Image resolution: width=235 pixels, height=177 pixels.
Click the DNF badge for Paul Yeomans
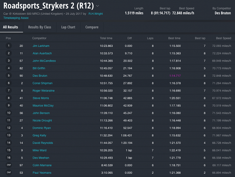tap(8, 173)
